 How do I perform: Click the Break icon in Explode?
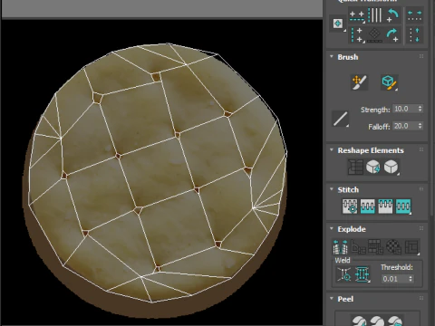(x=341, y=246)
